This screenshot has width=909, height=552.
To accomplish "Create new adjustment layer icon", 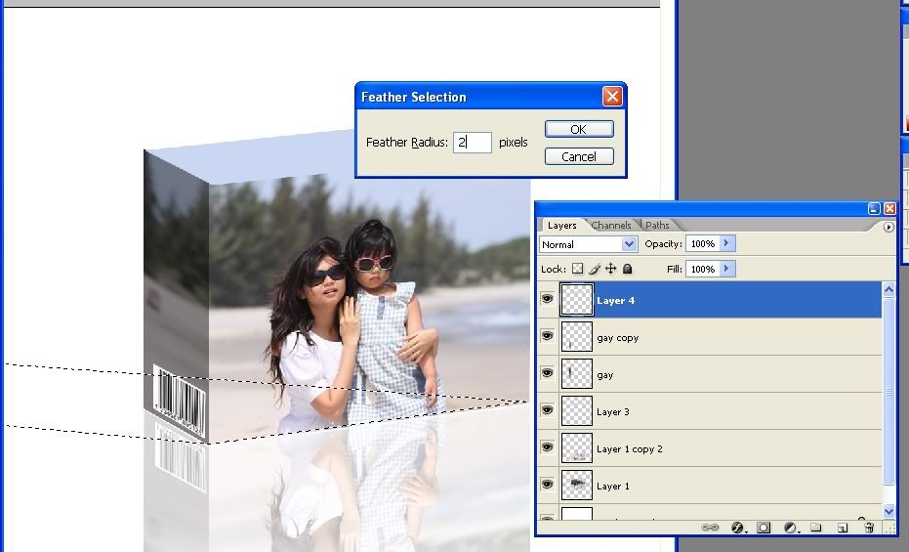I will 790,528.
